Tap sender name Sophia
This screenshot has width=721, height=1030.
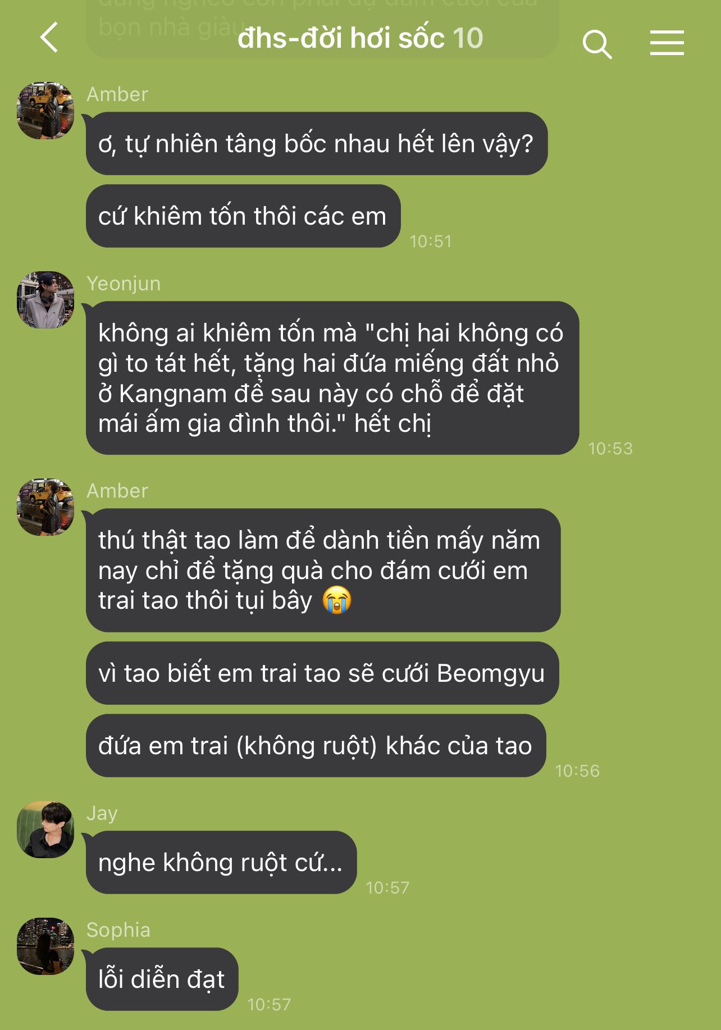[118, 930]
